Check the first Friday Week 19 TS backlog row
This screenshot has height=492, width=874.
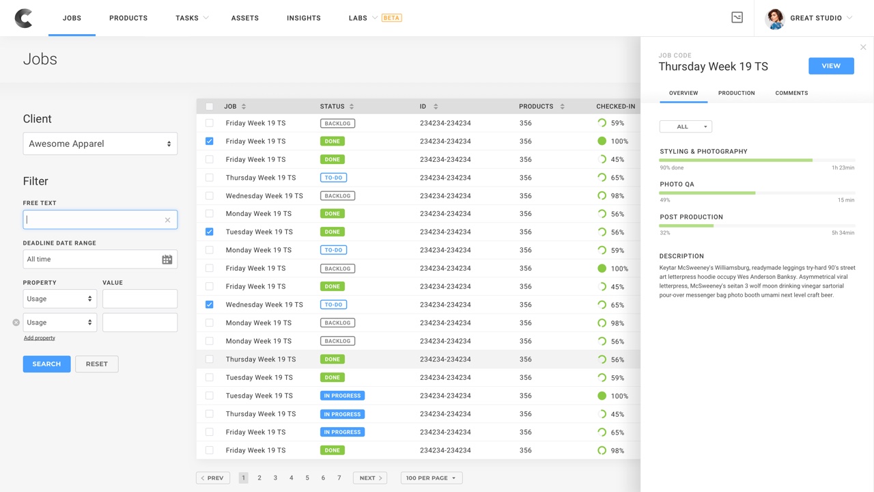[x=210, y=123]
